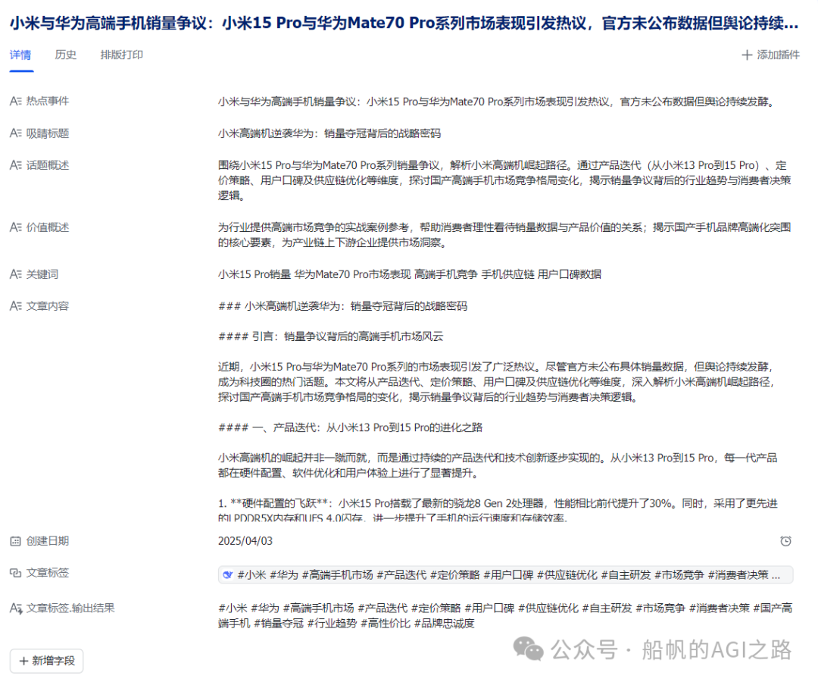The height and width of the screenshot is (682, 818).
Task: Click the text field icon beside 热点事件
Action: pos(16,102)
